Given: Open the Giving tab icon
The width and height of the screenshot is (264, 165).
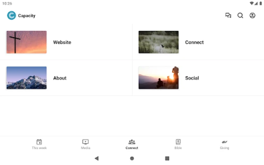Looking at the screenshot, I should point(224,142).
